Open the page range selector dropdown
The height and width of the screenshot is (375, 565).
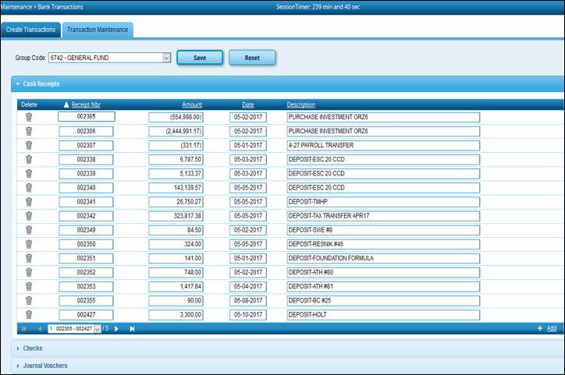(98, 329)
